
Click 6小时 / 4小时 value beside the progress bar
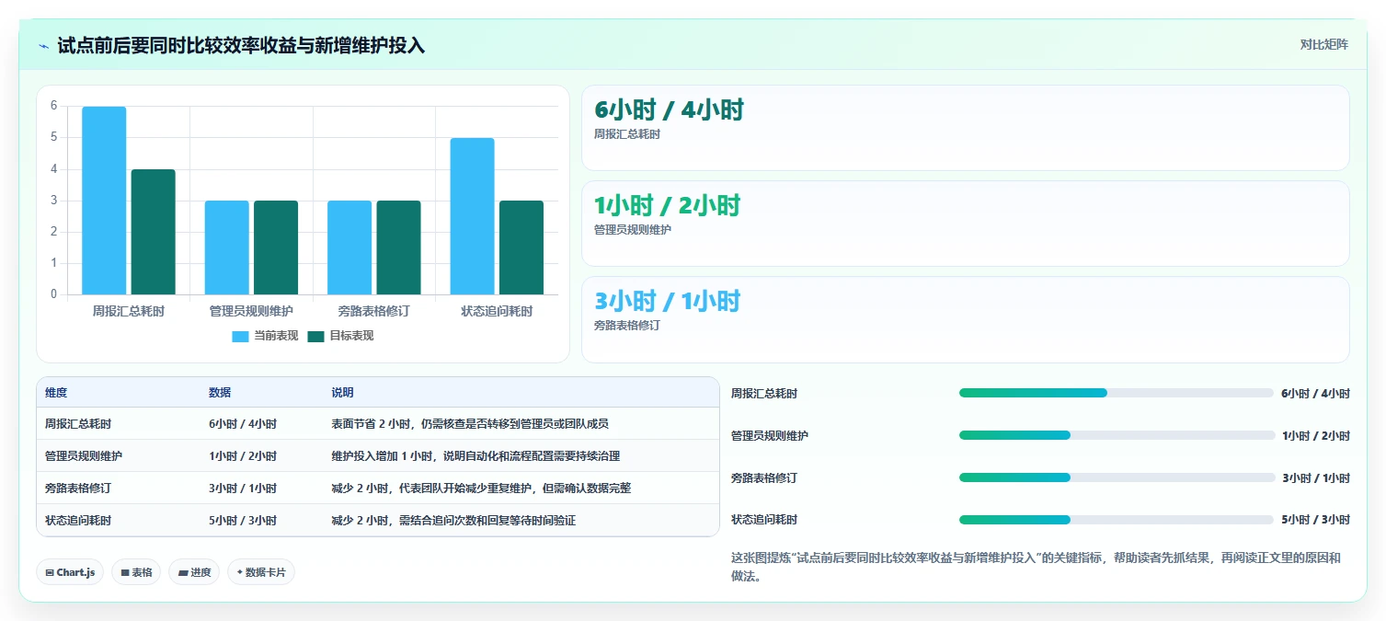click(x=1315, y=393)
